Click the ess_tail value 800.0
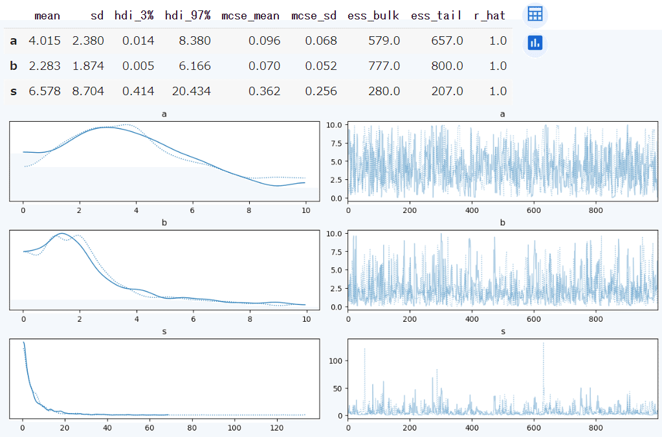The height and width of the screenshot is (437, 662). 447,66
